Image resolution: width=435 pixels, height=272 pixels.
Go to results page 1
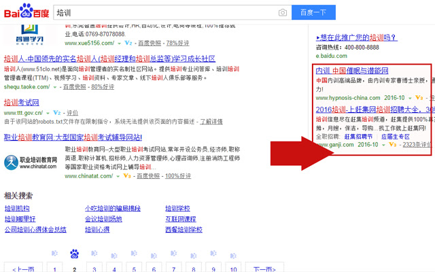click(x=54, y=267)
